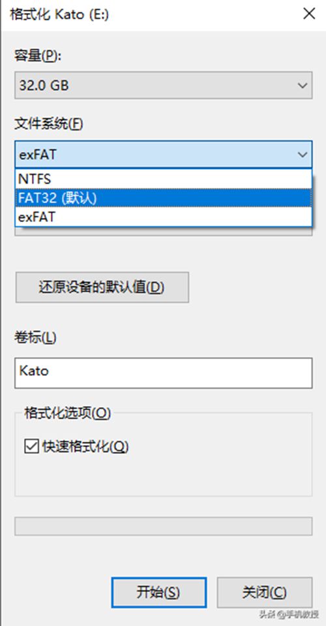Collapse the file system combo box showing exFAT
This screenshot has height=626, width=326.
click(164, 154)
